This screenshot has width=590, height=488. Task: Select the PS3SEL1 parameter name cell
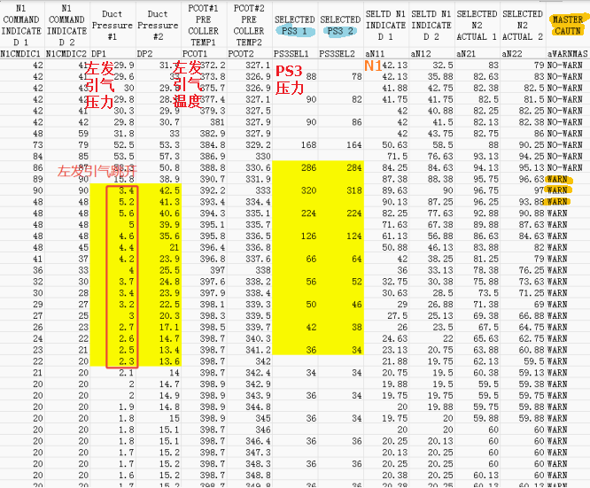[294, 54]
